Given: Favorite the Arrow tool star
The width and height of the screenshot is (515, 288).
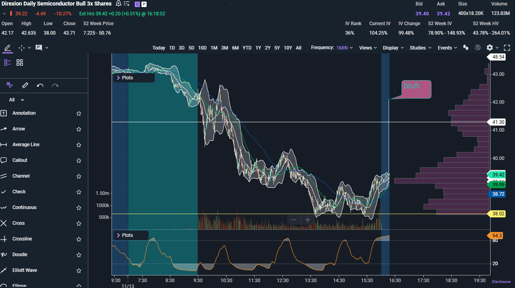Looking at the screenshot, I should [x=79, y=129].
